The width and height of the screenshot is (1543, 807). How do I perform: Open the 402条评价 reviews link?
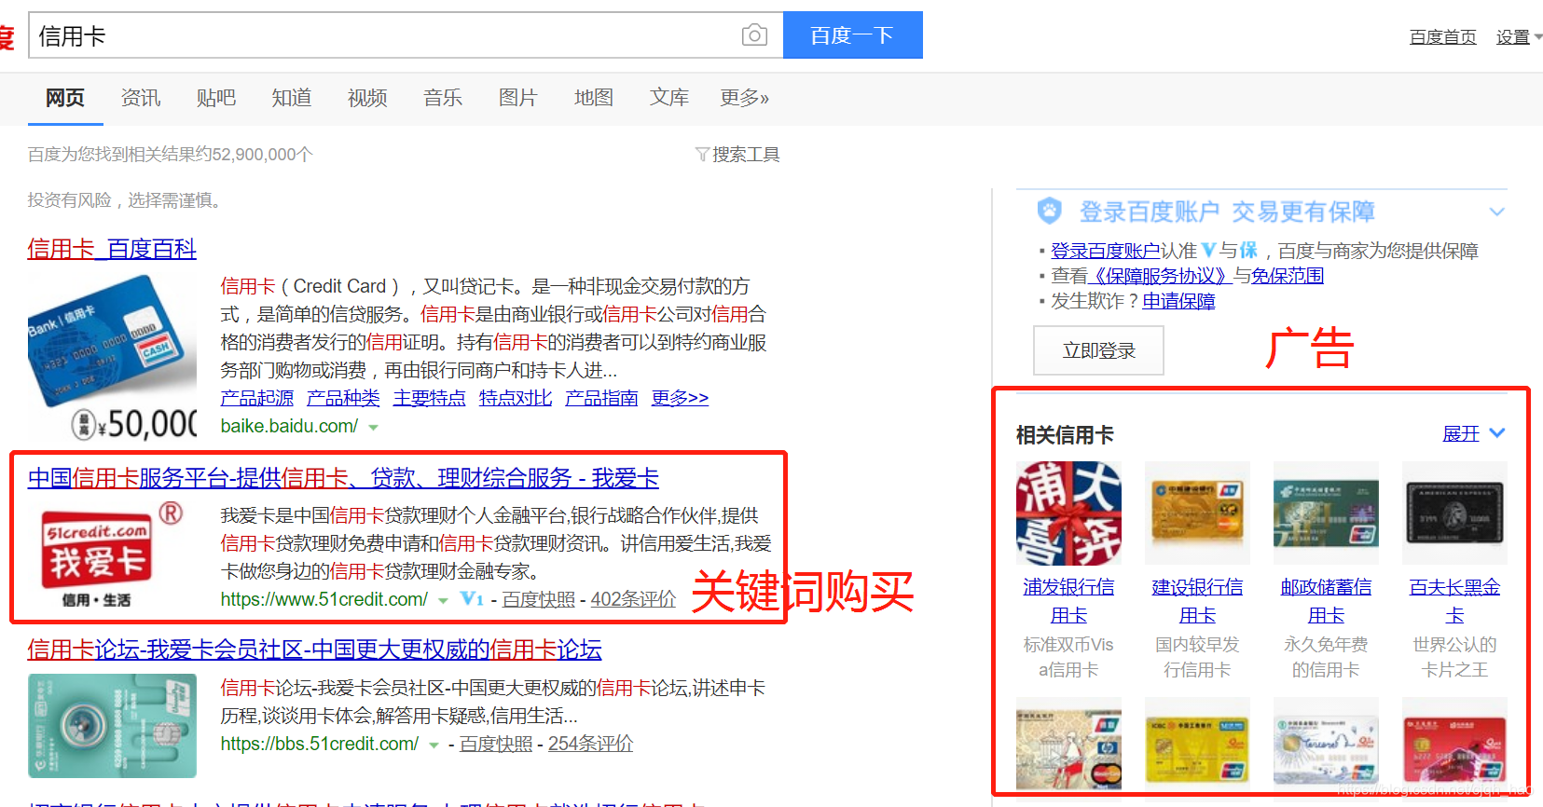pyautogui.click(x=634, y=599)
